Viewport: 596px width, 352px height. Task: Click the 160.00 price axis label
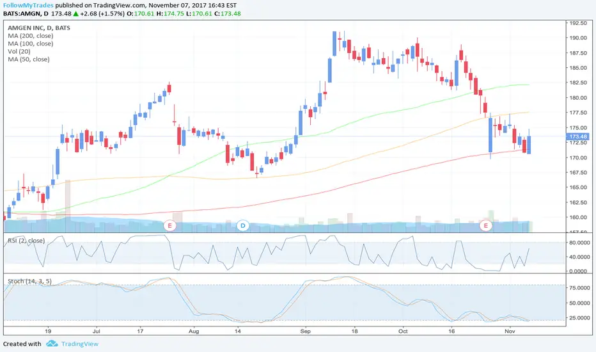point(578,218)
